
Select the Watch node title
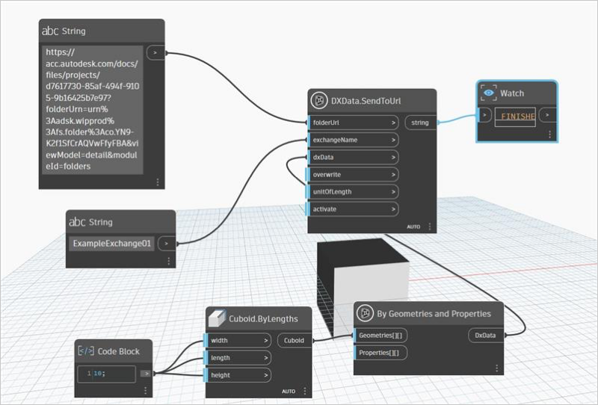[x=512, y=93]
